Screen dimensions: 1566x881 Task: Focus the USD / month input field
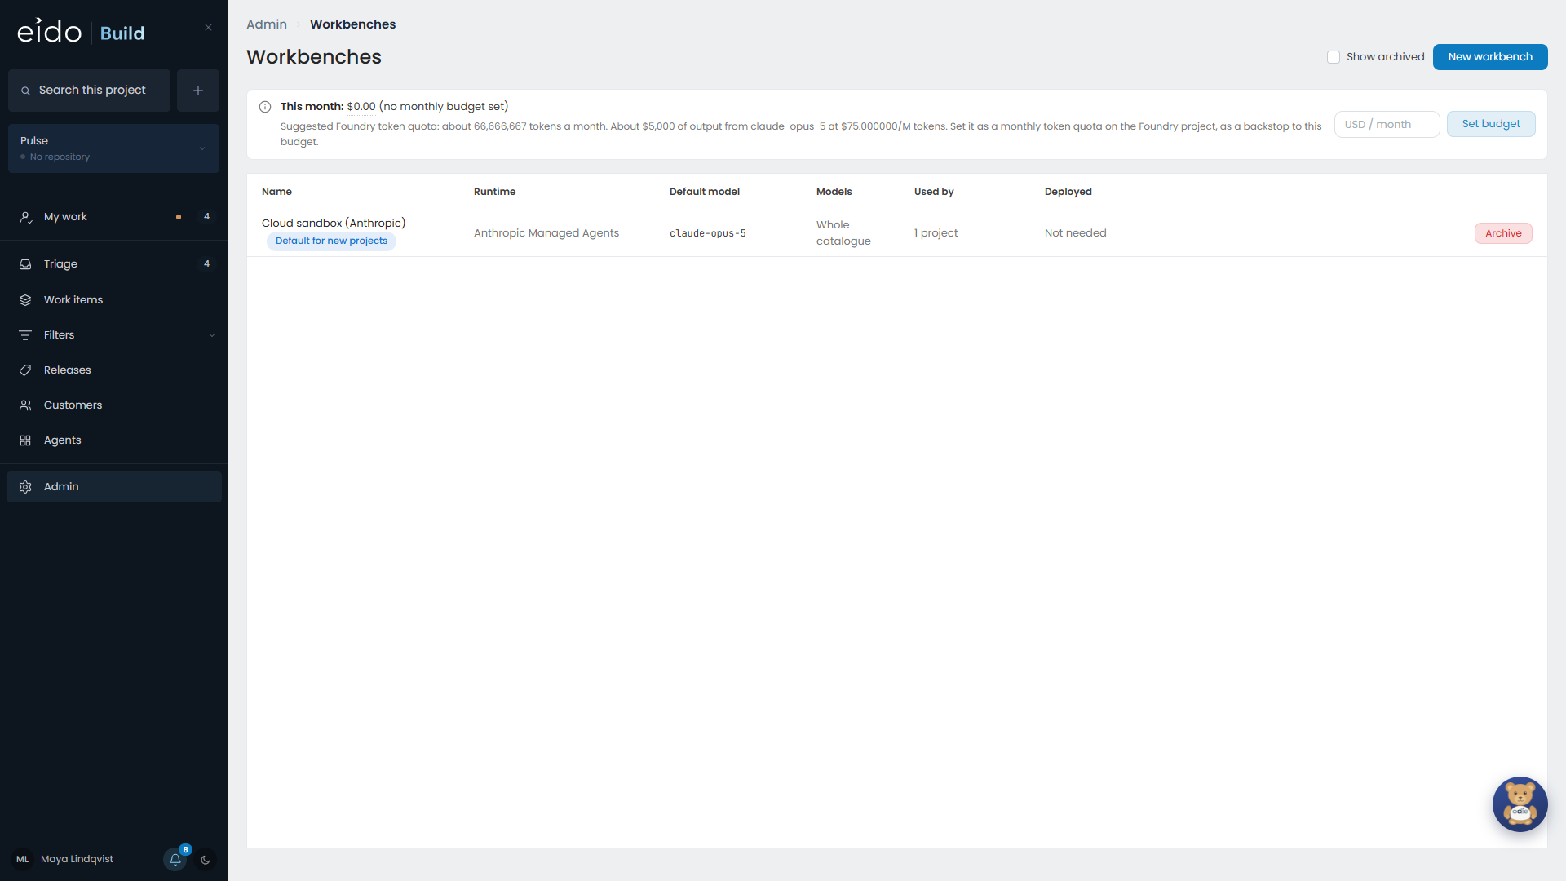[1387, 125]
